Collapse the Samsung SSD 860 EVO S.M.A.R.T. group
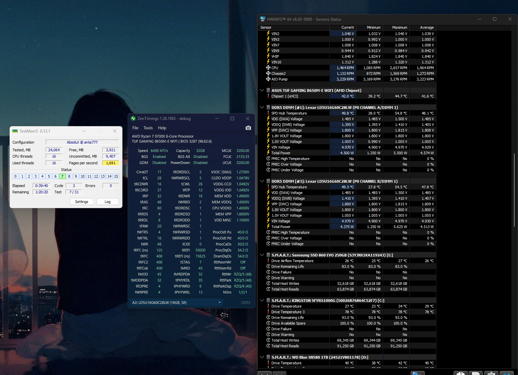 point(262,255)
